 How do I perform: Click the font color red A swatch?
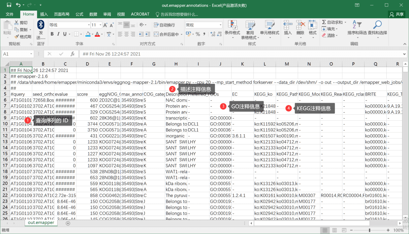(x=97, y=34)
